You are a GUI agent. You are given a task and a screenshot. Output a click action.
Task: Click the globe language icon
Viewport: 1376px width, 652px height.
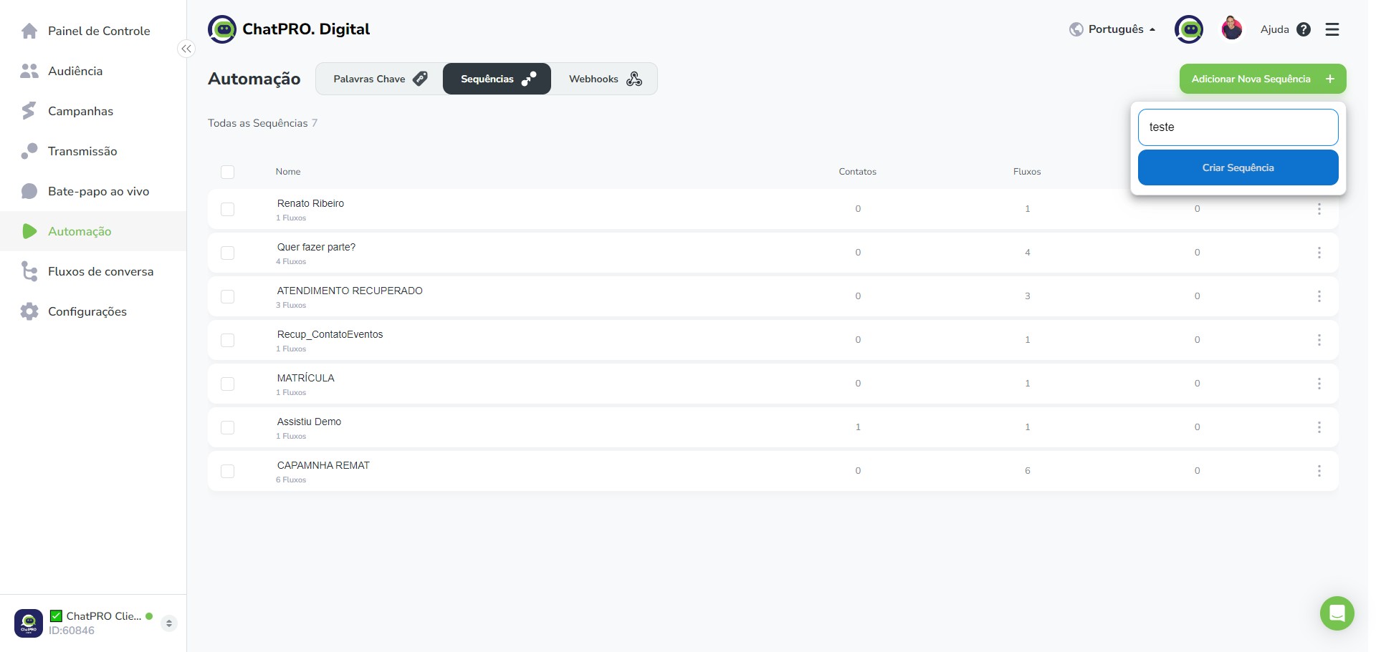[x=1076, y=29]
